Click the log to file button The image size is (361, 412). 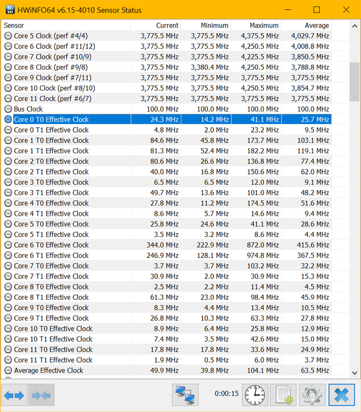[x=283, y=395]
